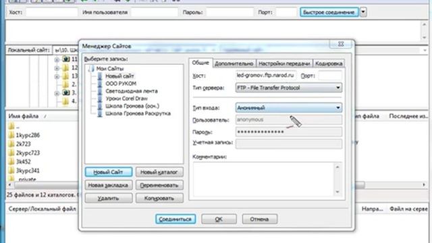
Task: Add a bookmark with Новая закладка
Action: pos(108,185)
